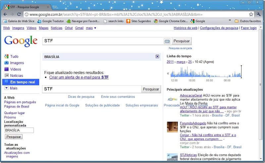This screenshot has height=163, width=265.
Task: Remove the BRASÍLIA location filter with X
Action: [157, 56]
